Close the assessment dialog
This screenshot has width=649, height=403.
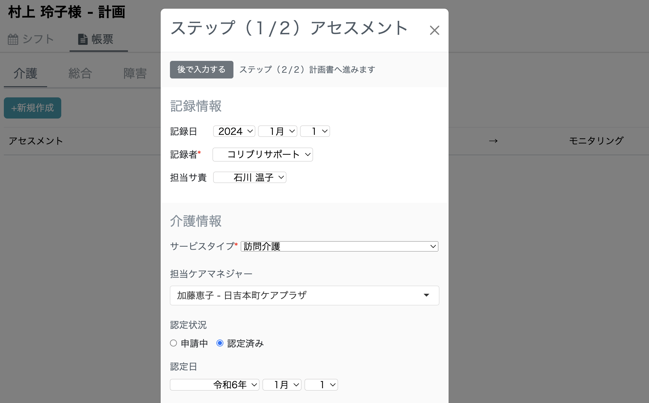434,30
